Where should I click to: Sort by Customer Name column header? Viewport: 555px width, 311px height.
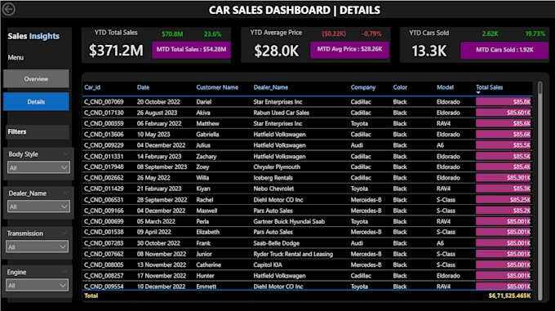coord(217,87)
